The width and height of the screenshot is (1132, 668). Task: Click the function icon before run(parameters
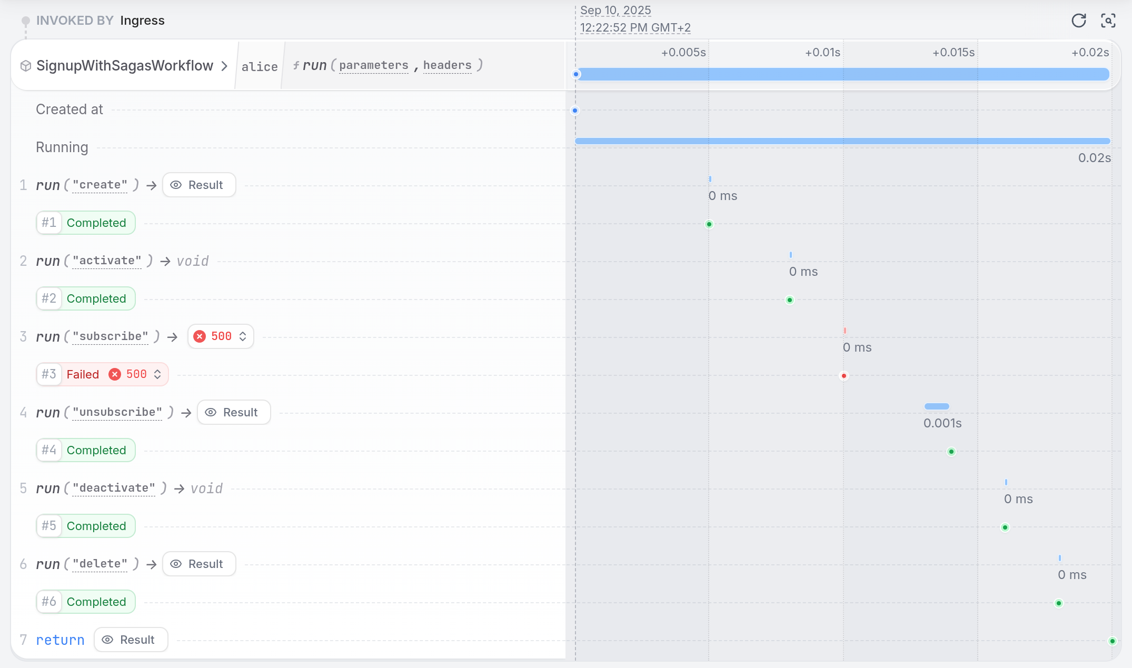(x=296, y=65)
